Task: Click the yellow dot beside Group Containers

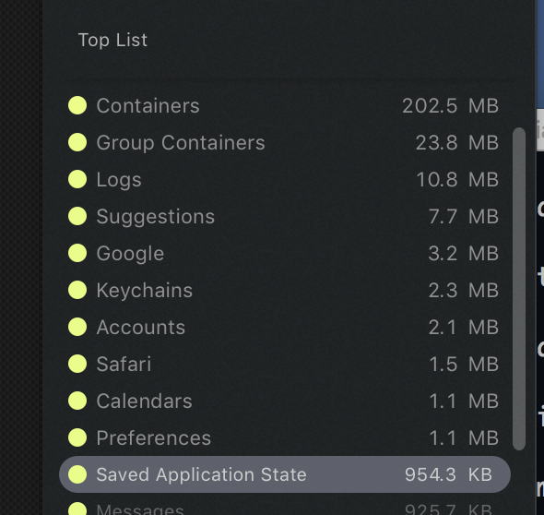Action: pyautogui.click(x=77, y=142)
